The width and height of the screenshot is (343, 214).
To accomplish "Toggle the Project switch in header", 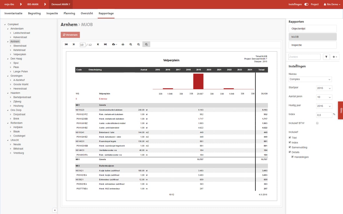I will pos(306,5).
